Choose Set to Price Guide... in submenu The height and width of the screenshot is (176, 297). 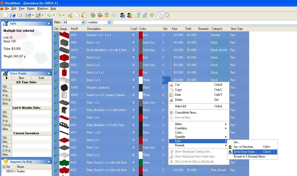click(252, 152)
